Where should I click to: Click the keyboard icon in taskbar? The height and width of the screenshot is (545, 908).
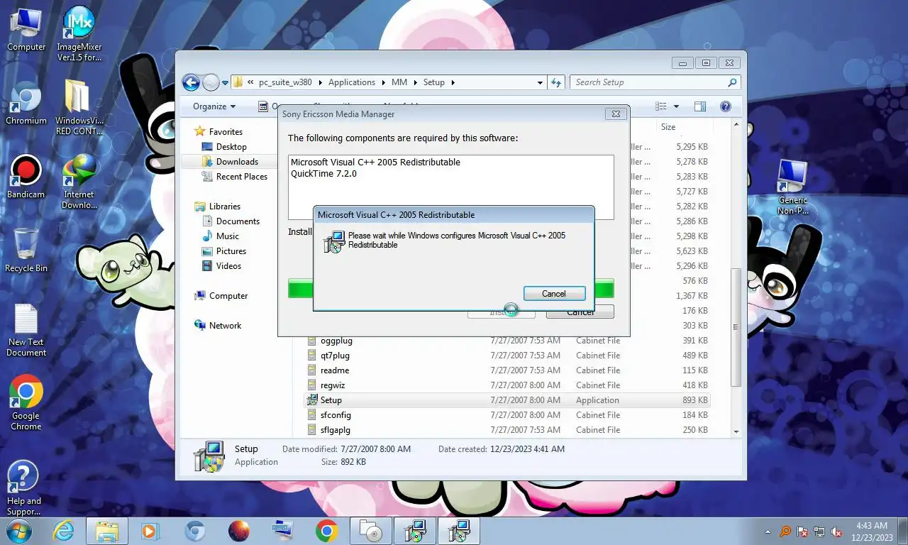(x=282, y=531)
